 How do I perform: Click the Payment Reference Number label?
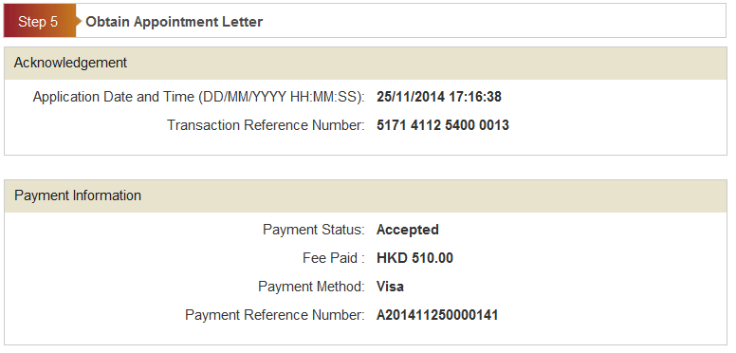(275, 315)
